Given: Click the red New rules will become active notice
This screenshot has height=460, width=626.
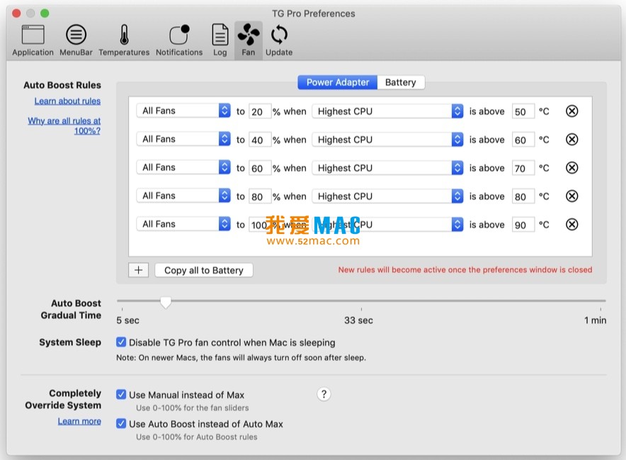Looking at the screenshot, I should click(465, 270).
